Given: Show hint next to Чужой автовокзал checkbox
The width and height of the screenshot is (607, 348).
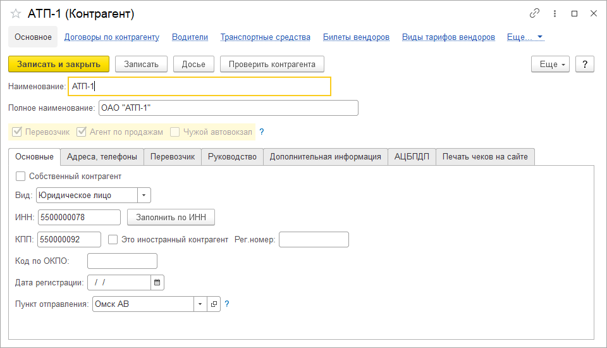Looking at the screenshot, I should click(261, 132).
